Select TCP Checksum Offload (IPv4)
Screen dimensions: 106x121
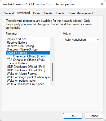[28, 56]
